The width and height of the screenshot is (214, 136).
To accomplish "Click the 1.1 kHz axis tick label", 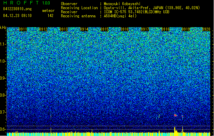I will tap(3, 44).
